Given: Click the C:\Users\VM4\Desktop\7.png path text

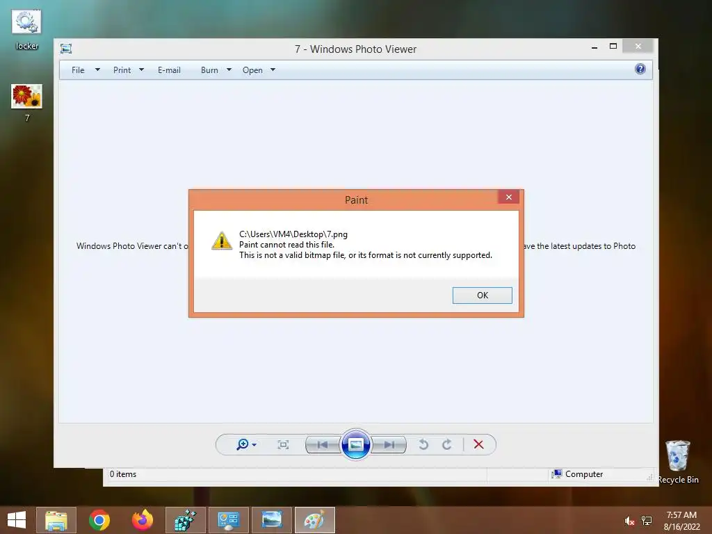Looking at the screenshot, I should (293, 234).
